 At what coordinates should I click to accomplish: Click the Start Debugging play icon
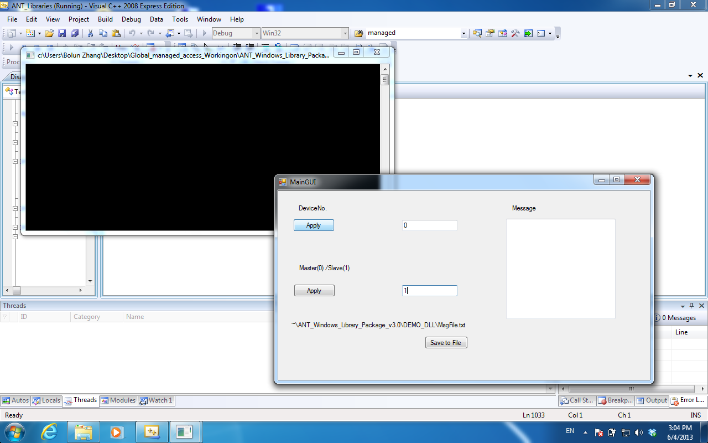coord(205,33)
